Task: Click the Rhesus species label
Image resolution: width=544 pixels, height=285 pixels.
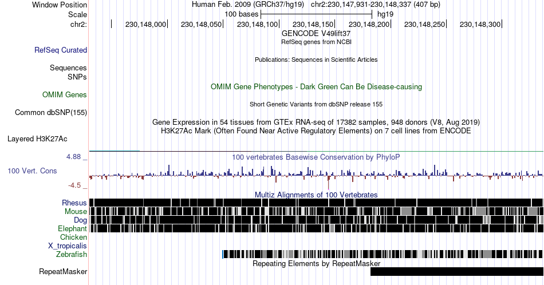Action: [74, 203]
